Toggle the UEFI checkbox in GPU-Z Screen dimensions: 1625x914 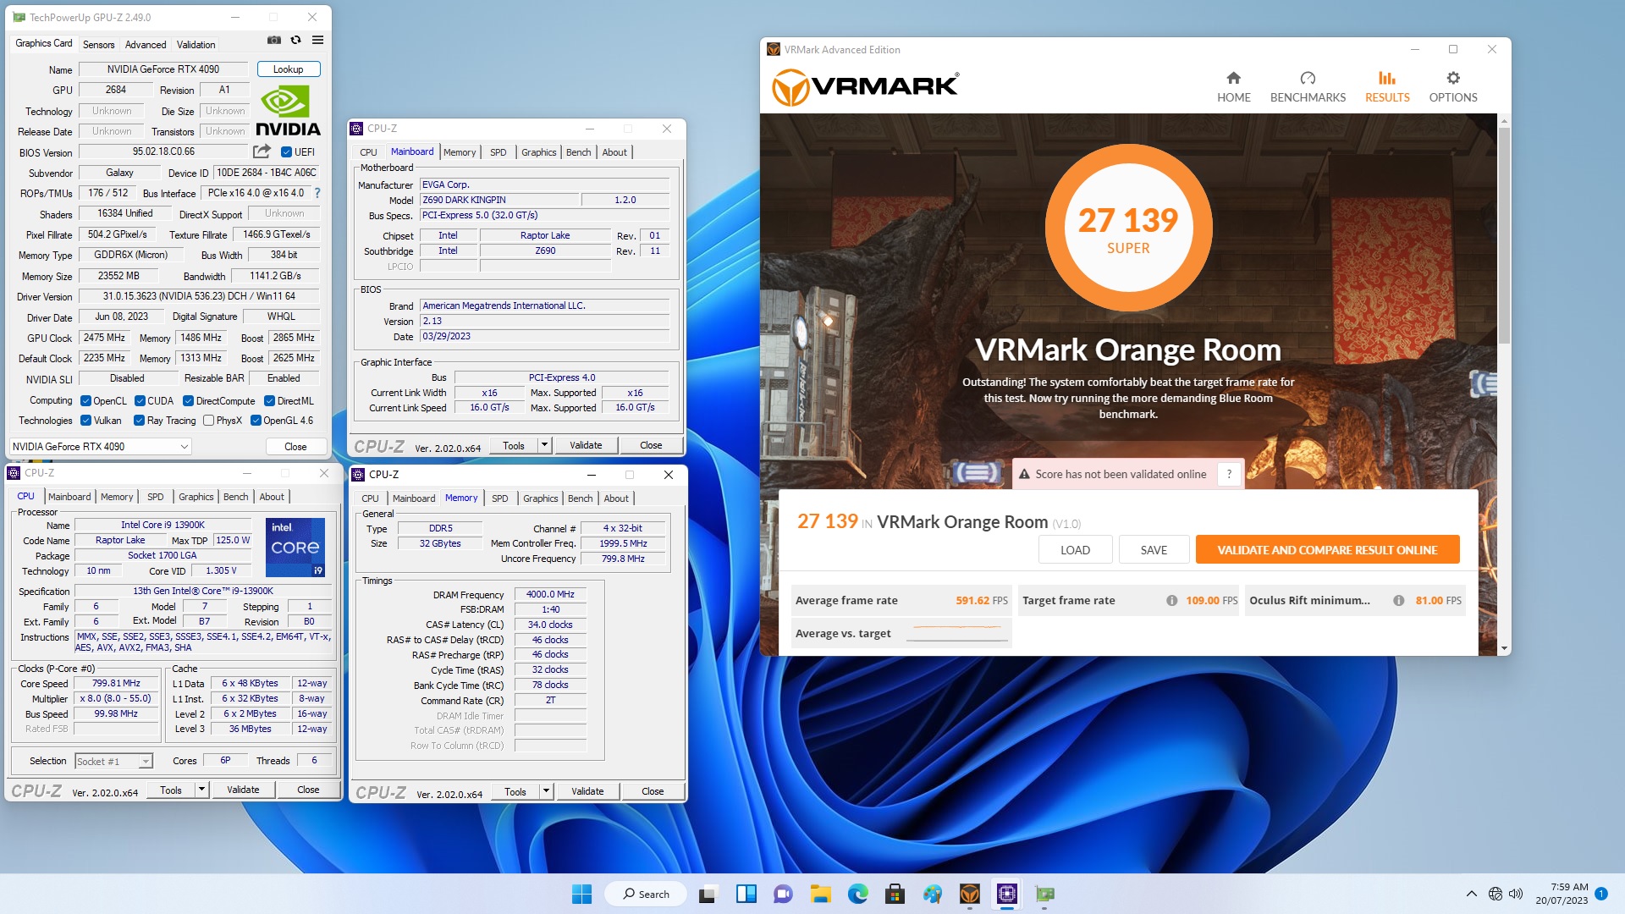286,152
